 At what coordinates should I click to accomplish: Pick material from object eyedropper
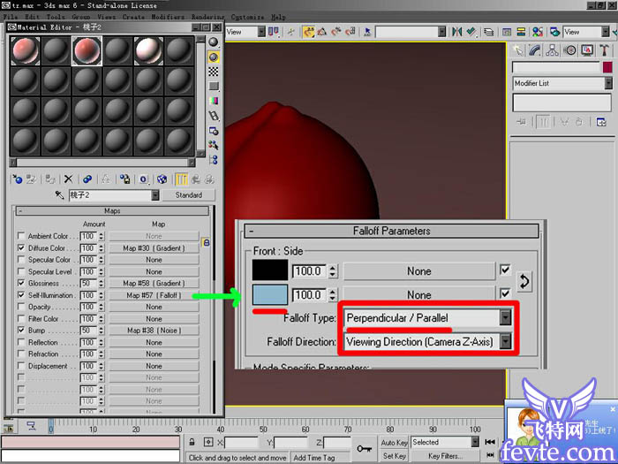(x=59, y=195)
